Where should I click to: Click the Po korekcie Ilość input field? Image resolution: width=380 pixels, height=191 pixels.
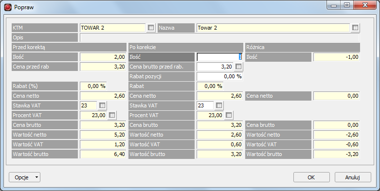point(220,57)
